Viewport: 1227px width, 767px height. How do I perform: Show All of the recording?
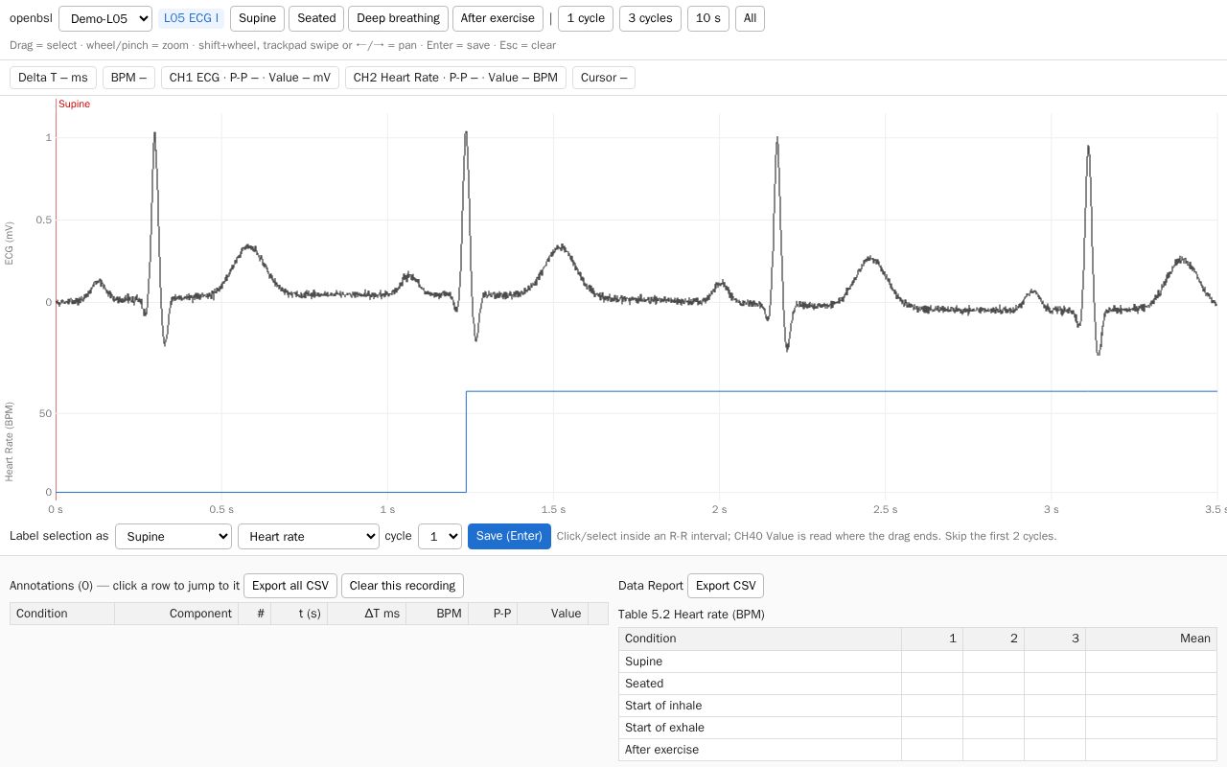[x=750, y=18]
